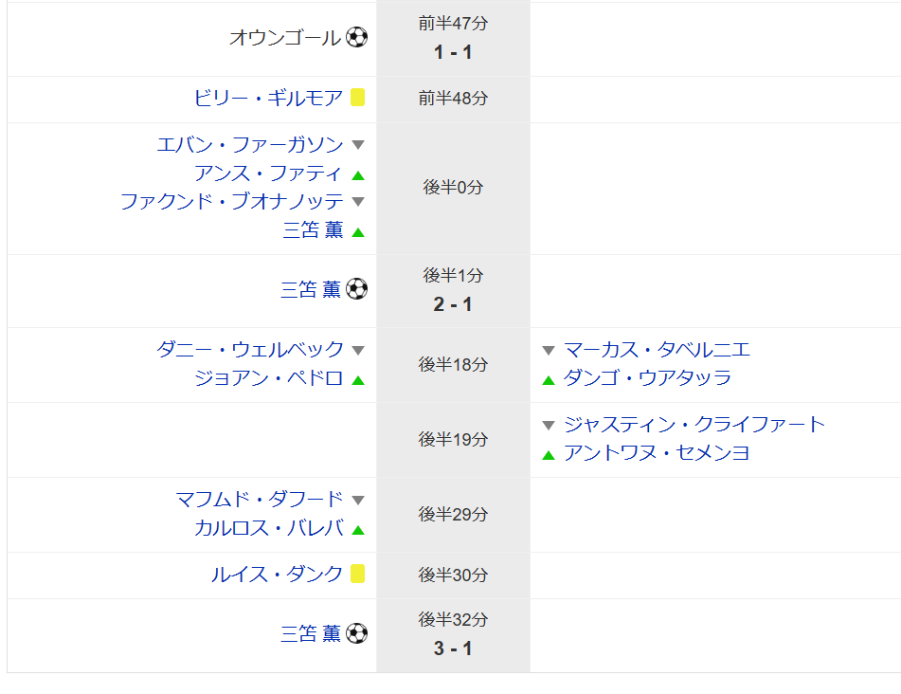
Task: Open the player link マーカス・タベルニエ
Action: pyautogui.click(x=657, y=349)
